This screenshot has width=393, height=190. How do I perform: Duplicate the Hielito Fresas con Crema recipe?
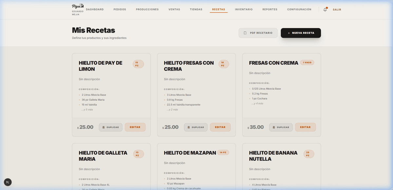tap(196, 127)
